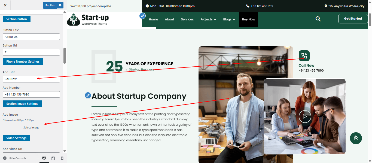
Task: Click the search magnifier icon
Action: tap(318, 19)
